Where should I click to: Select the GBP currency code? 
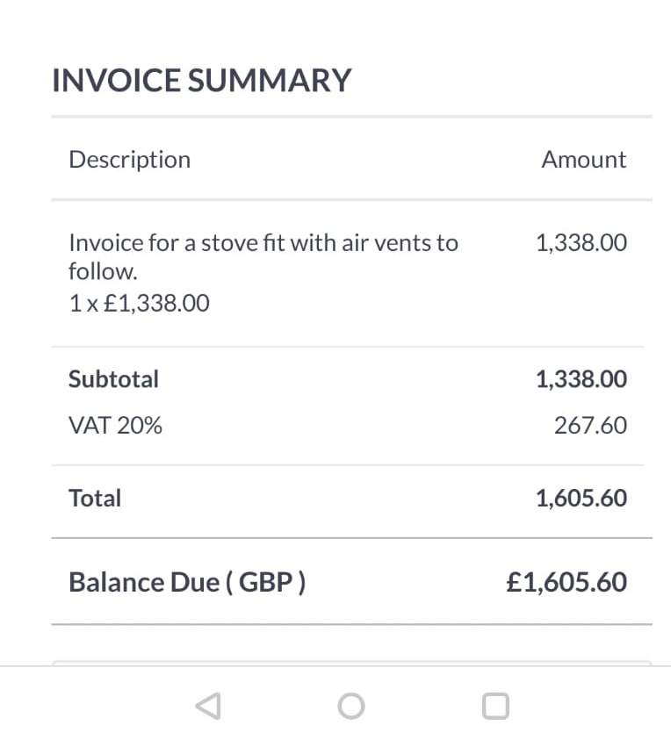[x=266, y=582]
